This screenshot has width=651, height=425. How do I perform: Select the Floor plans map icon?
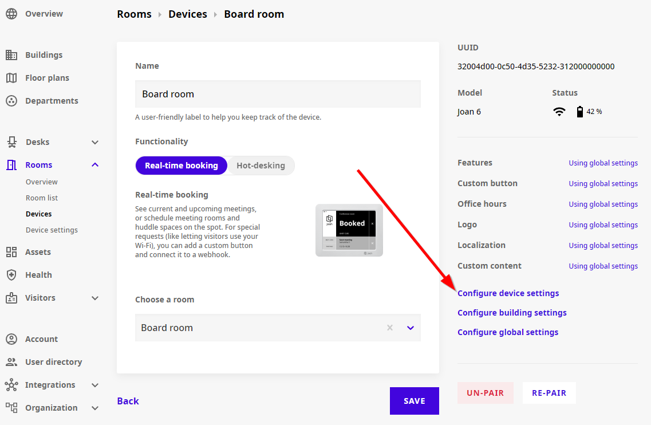tap(11, 77)
